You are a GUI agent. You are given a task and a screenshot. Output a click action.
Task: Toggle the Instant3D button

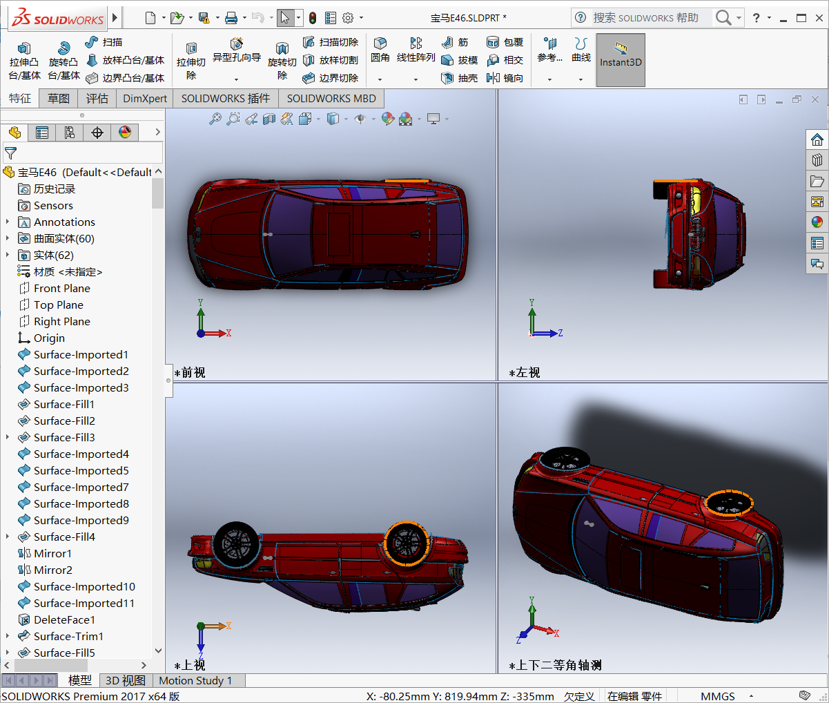(621, 60)
